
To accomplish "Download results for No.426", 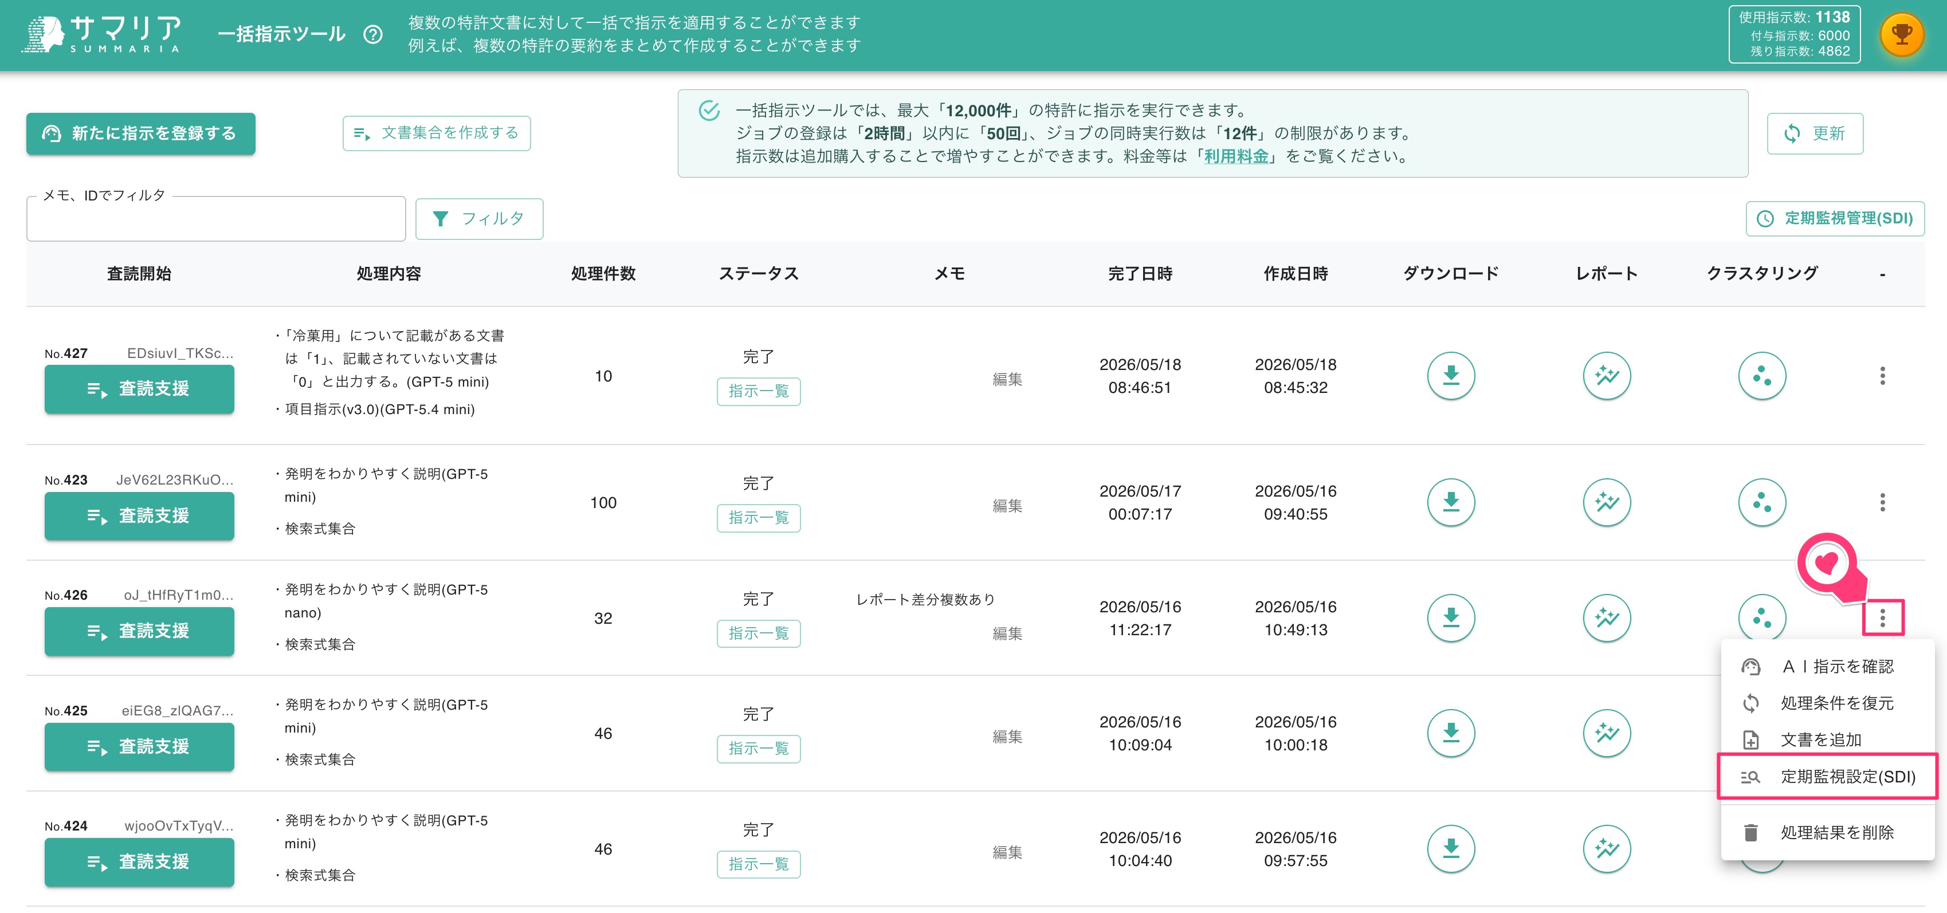I will (1450, 618).
